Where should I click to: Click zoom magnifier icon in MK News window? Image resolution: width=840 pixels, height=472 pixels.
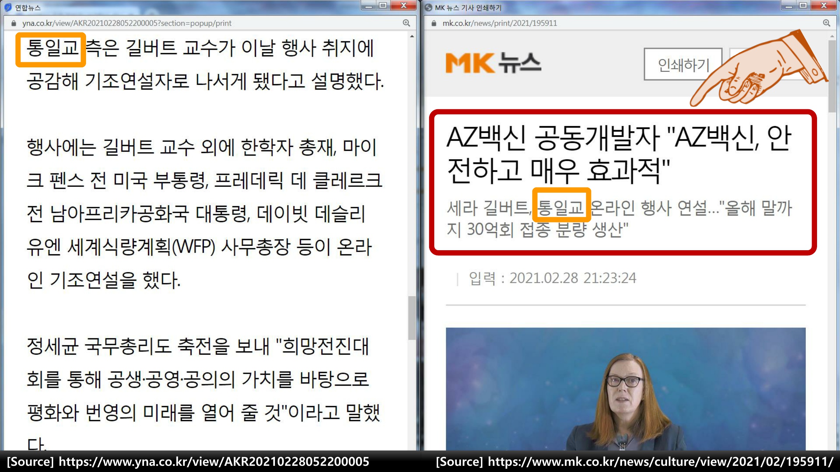pyautogui.click(x=827, y=23)
